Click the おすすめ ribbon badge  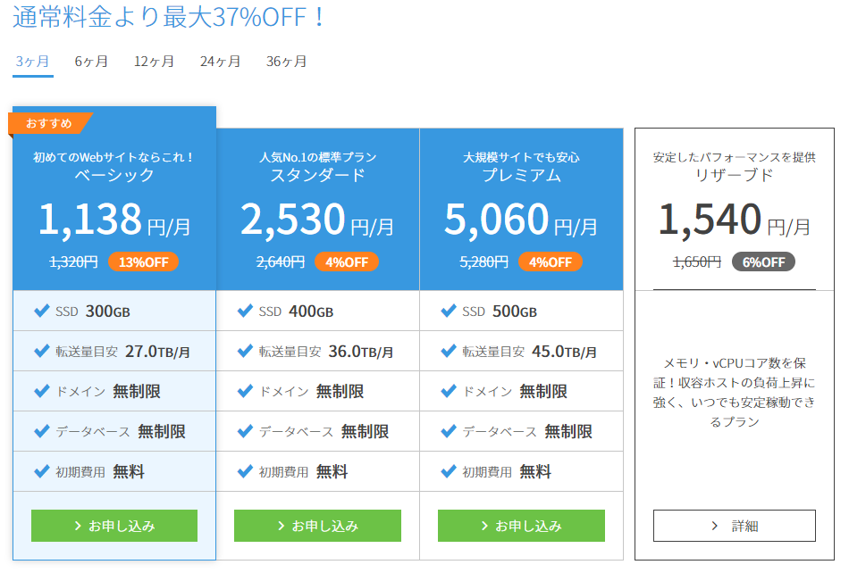click(49, 123)
